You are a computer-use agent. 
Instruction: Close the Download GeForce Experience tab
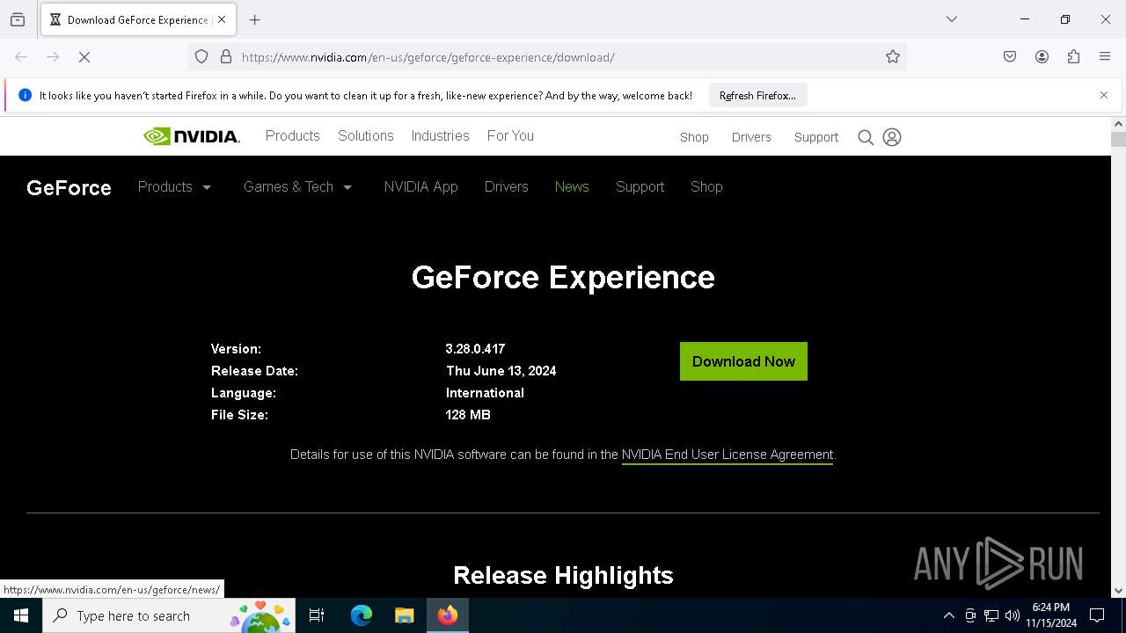click(x=222, y=19)
